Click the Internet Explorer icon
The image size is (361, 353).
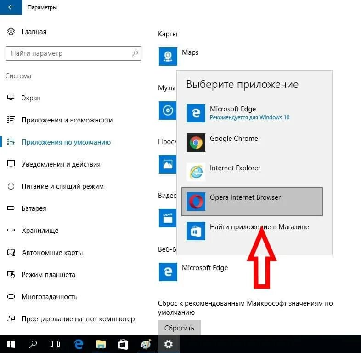pos(196,172)
